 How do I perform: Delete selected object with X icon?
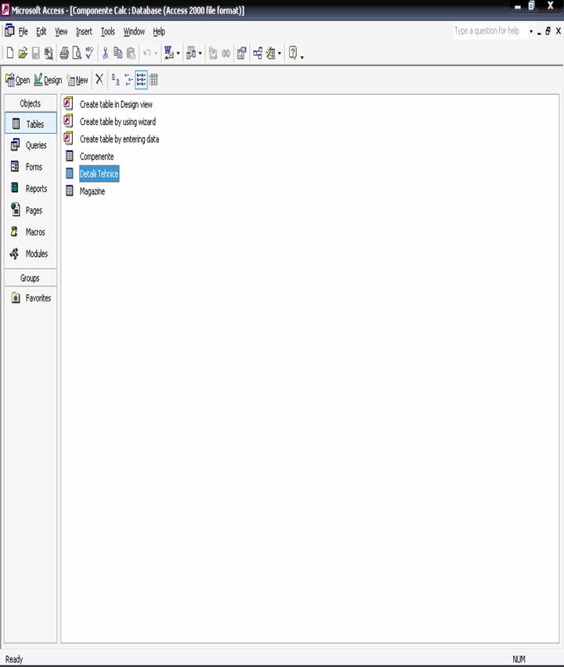pyautogui.click(x=99, y=79)
